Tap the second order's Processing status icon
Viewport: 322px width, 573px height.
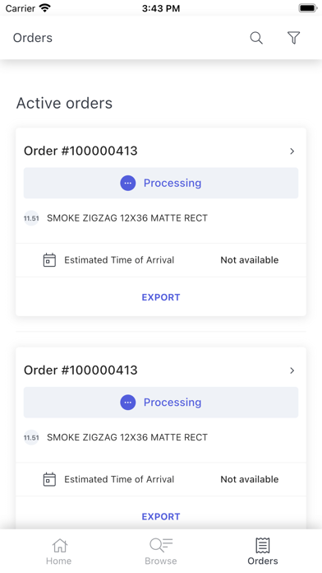tap(128, 403)
